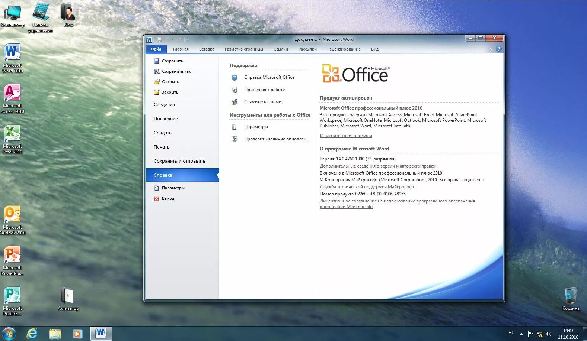Click the Проверить наличие обновлений icon
The width and height of the screenshot is (587, 341).
point(235,139)
